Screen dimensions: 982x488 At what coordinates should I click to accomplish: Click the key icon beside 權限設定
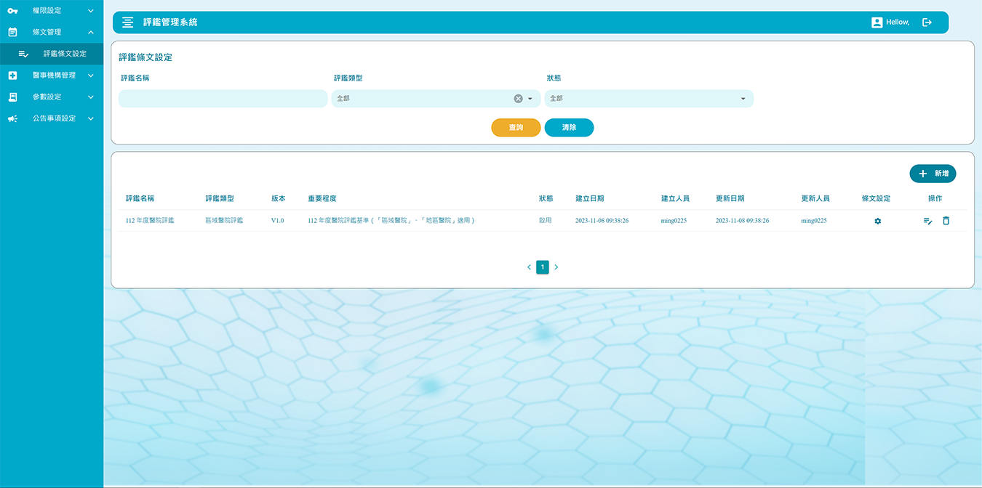12,11
